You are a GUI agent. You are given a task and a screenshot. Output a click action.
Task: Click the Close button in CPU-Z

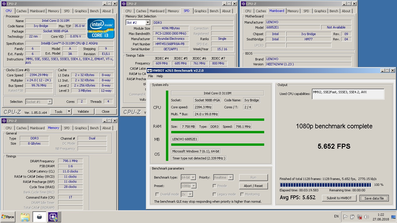(106, 111)
